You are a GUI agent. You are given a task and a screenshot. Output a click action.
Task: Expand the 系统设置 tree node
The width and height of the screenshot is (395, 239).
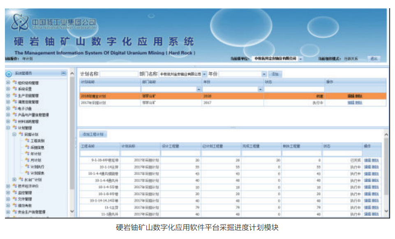click(x=8, y=89)
